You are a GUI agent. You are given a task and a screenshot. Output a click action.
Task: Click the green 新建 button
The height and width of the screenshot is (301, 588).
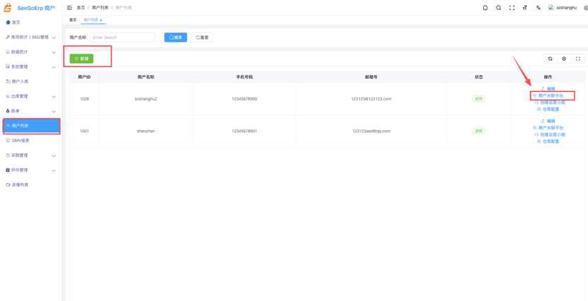pos(81,59)
